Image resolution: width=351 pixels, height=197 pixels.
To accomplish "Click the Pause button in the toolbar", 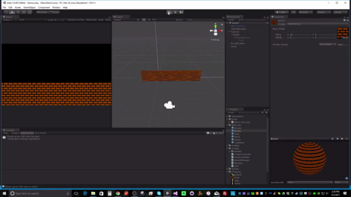I will pyautogui.click(x=175, y=12).
